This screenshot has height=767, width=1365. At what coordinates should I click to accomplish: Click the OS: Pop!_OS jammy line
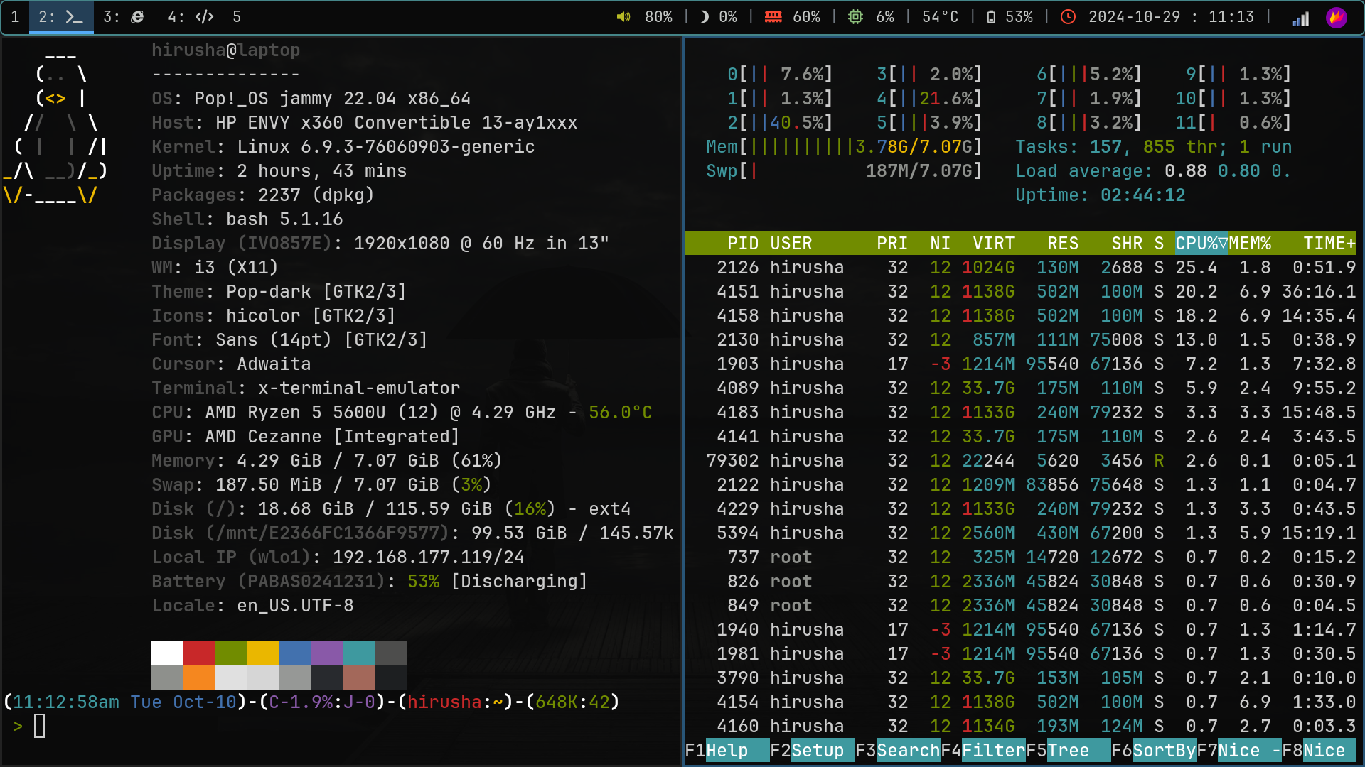pos(311,99)
